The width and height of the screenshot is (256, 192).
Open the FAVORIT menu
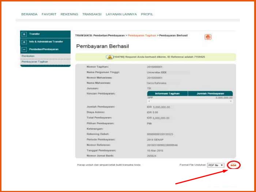49,14
